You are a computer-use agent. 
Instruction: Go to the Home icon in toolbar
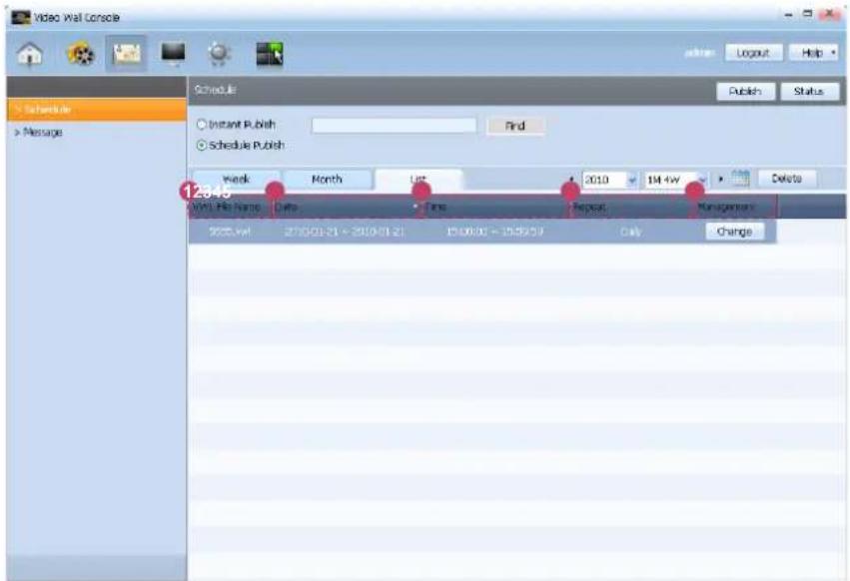coord(30,54)
